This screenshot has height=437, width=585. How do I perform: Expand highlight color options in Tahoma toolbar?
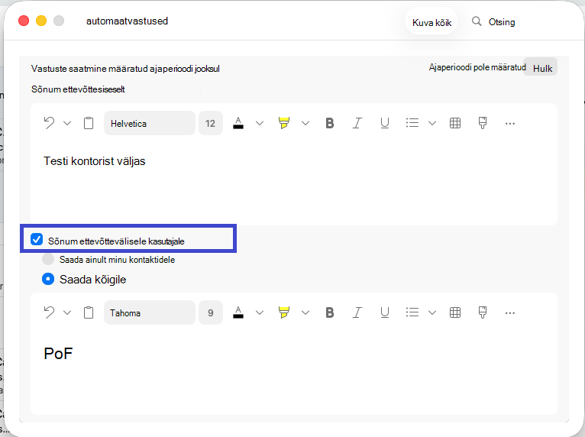[305, 312]
